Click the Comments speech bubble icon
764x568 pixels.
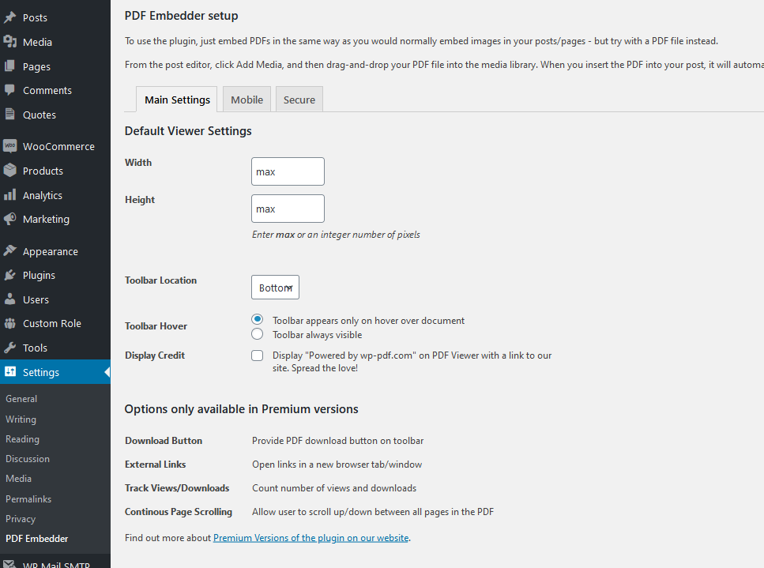[x=9, y=90]
